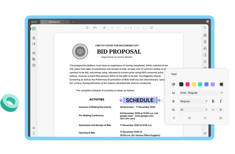Image resolution: width=235 pixels, height=154 pixels.
Task: Click the zoom in plus button
Action: (x=104, y=28)
